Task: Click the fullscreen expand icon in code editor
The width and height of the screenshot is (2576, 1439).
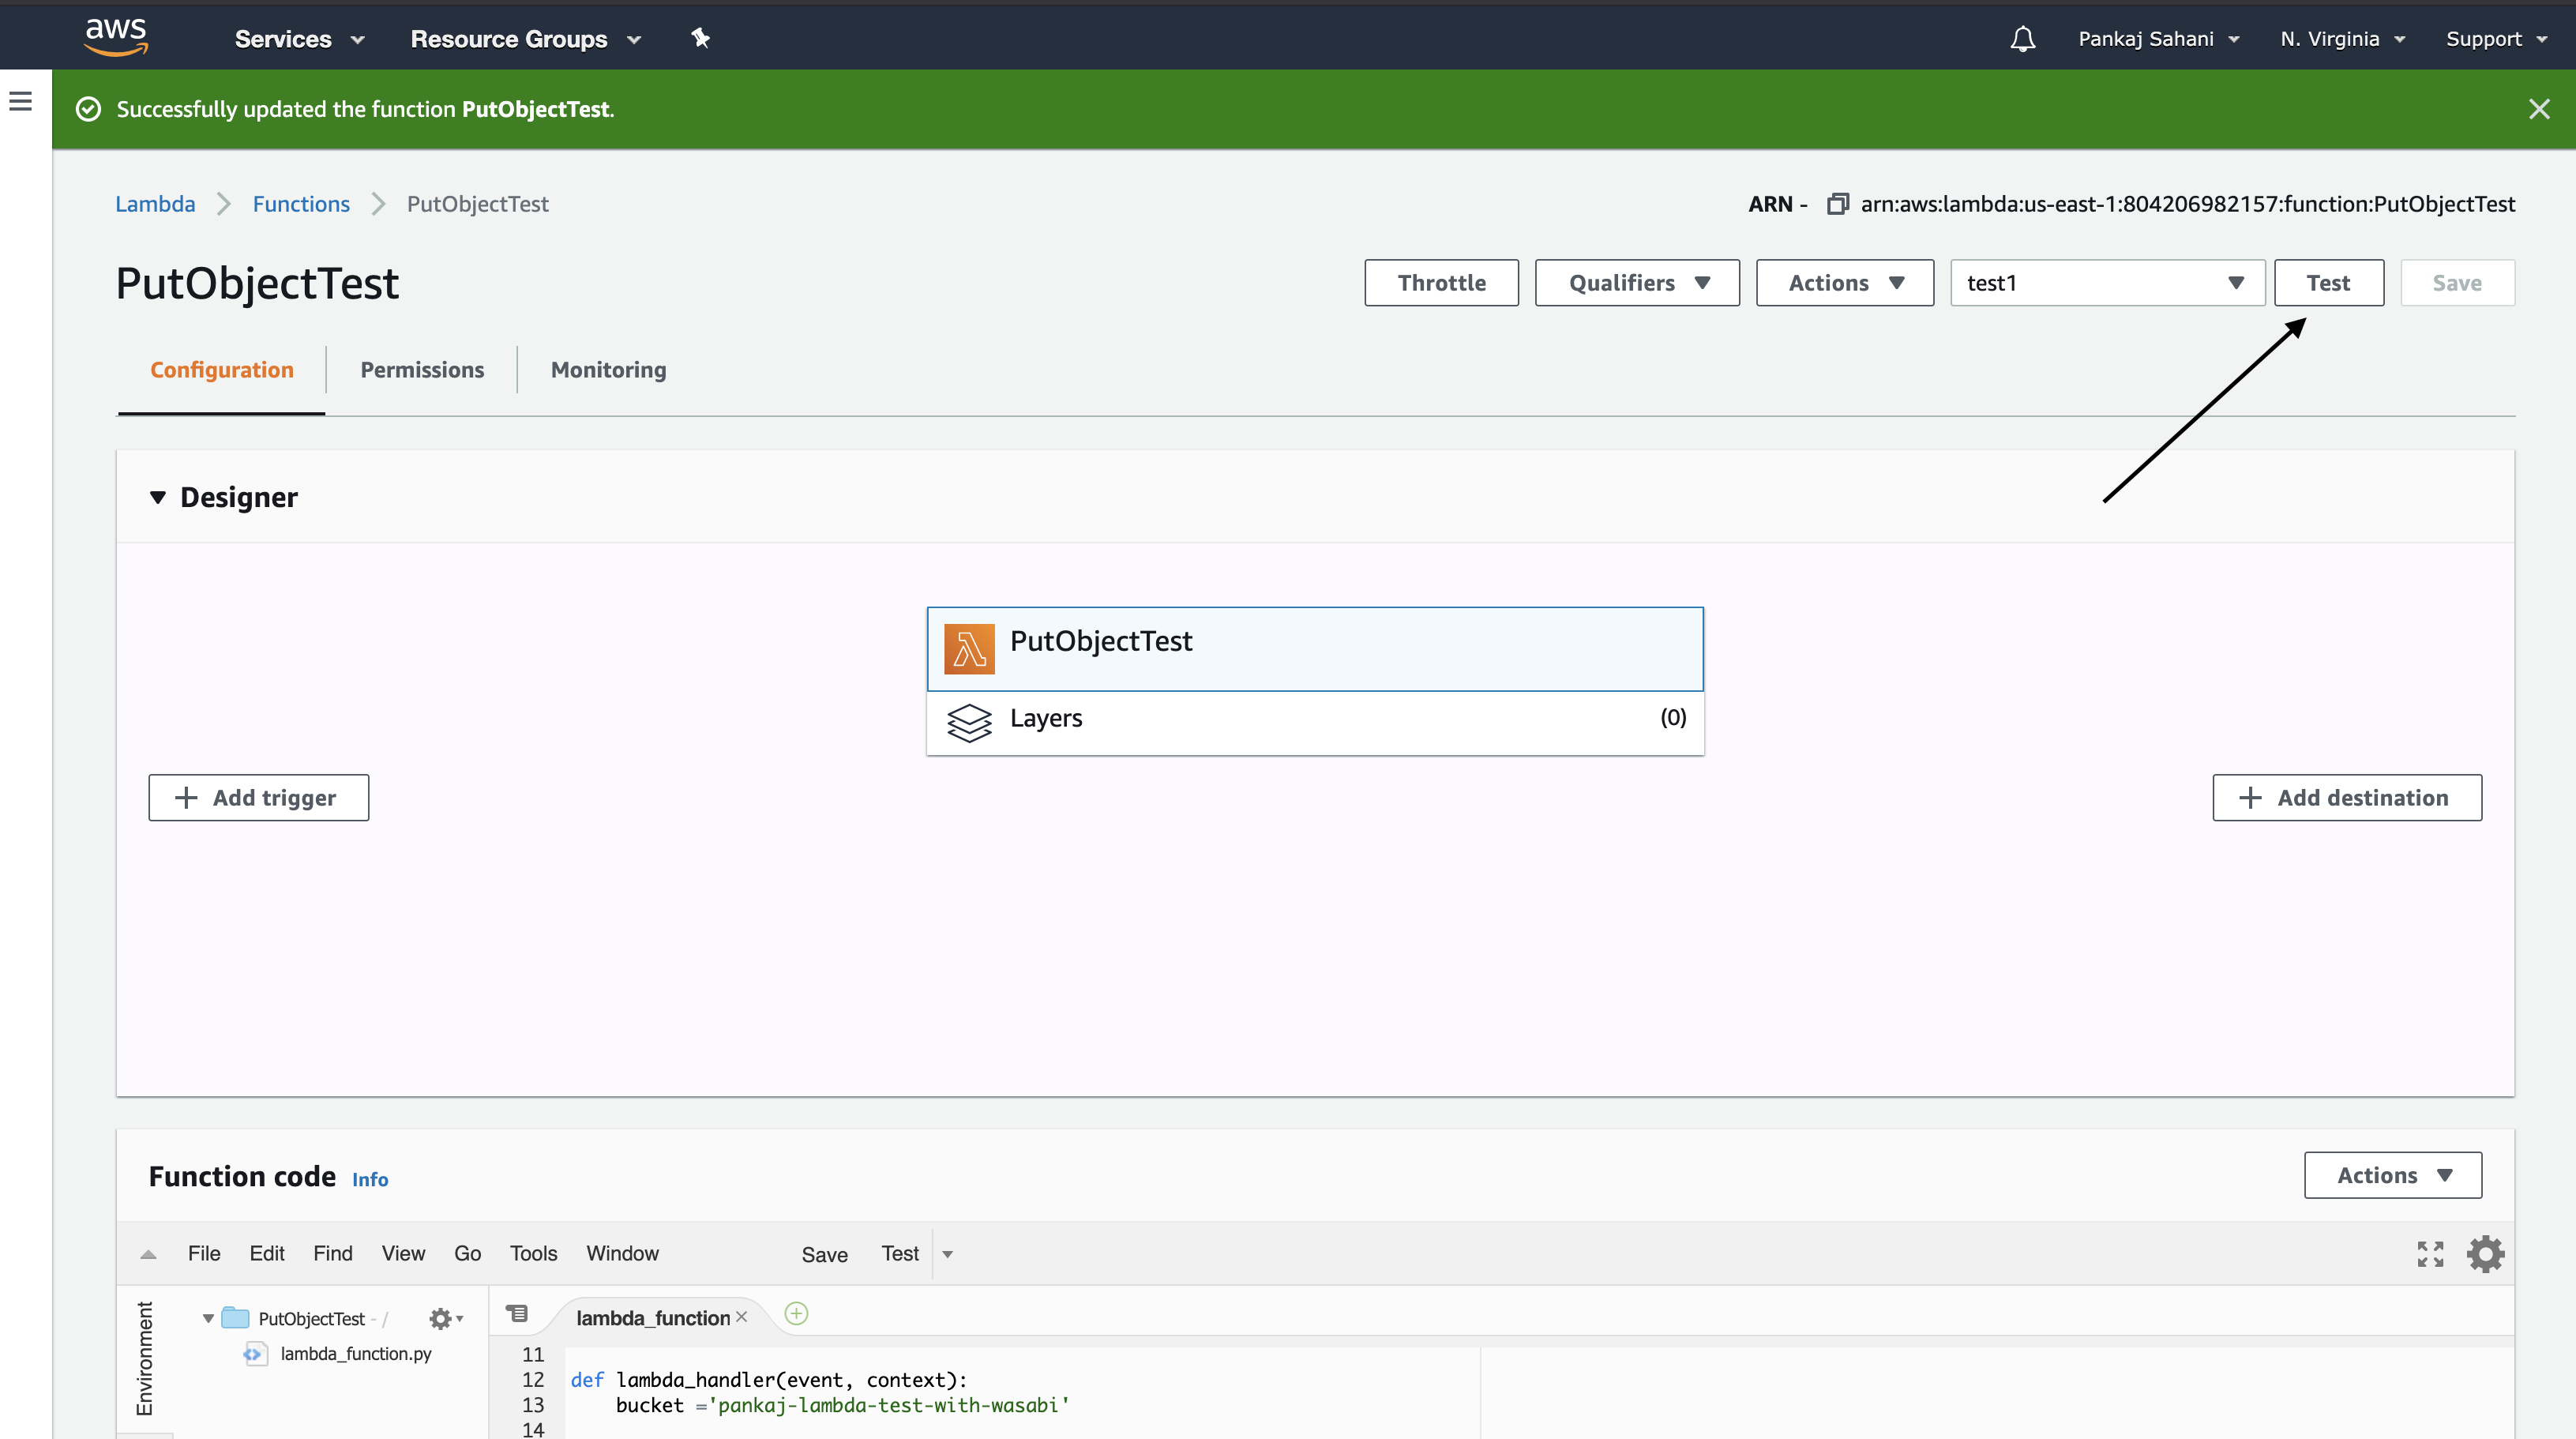Action: click(x=2431, y=1255)
